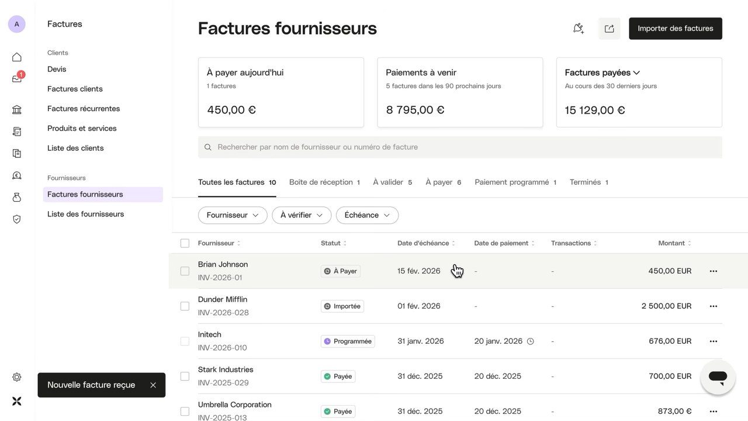748x421 pixels.
Task: Open more options for Stark Industries invoice
Action: tap(714, 377)
